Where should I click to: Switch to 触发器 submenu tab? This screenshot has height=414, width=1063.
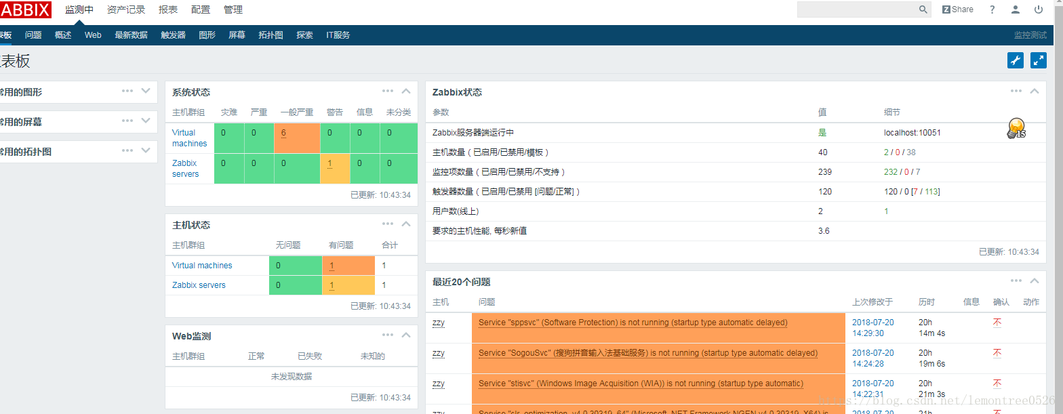[174, 35]
